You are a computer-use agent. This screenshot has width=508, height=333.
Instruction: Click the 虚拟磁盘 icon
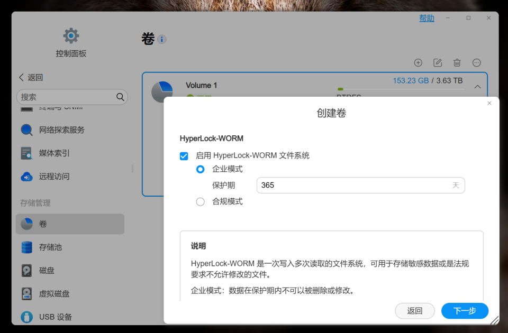(x=26, y=294)
